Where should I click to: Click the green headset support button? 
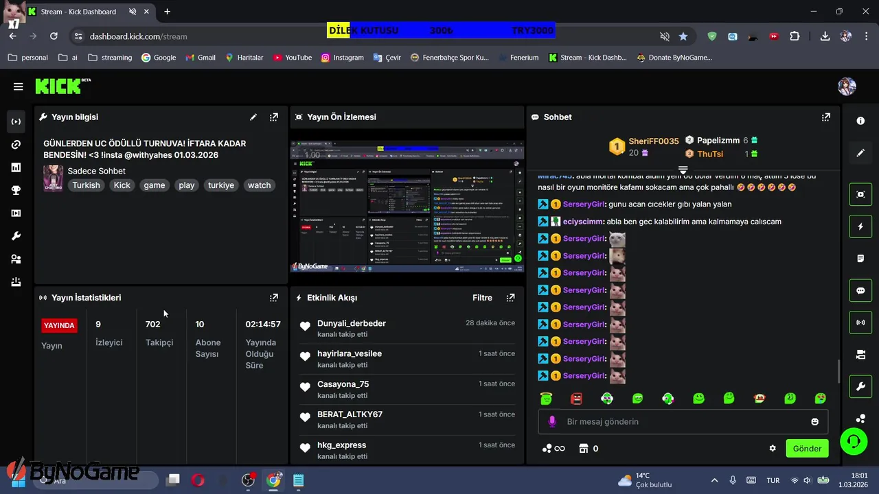pyautogui.click(x=854, y=441)
